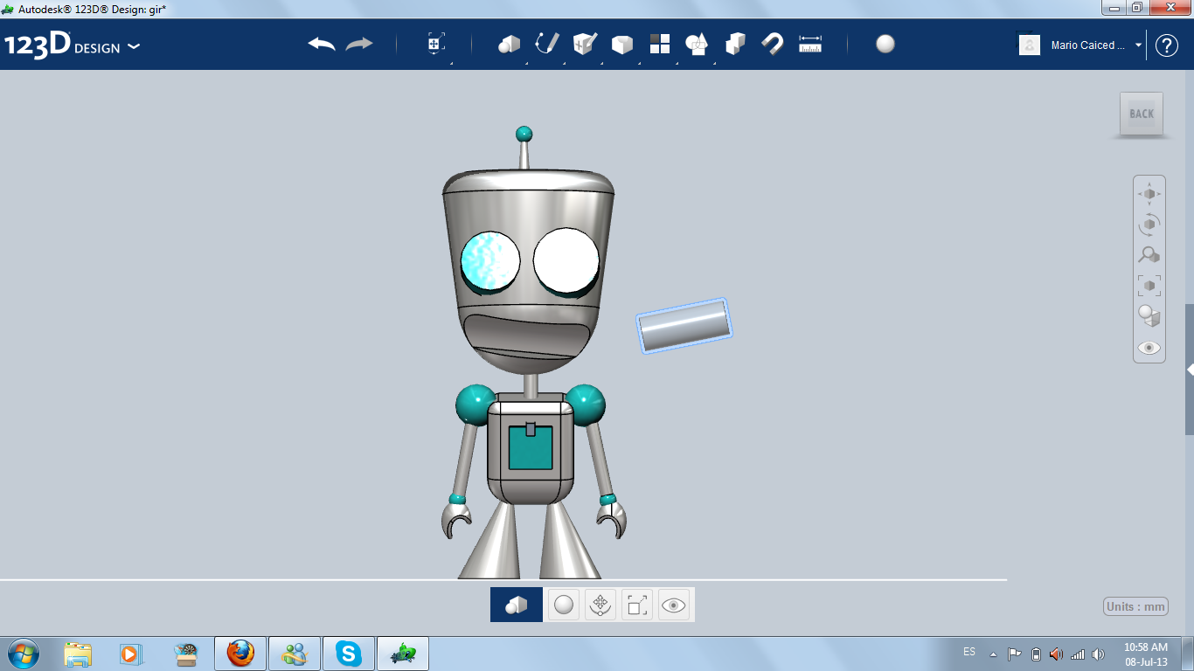
Task: Click the Units : mm button
Action: [1136, 607]
